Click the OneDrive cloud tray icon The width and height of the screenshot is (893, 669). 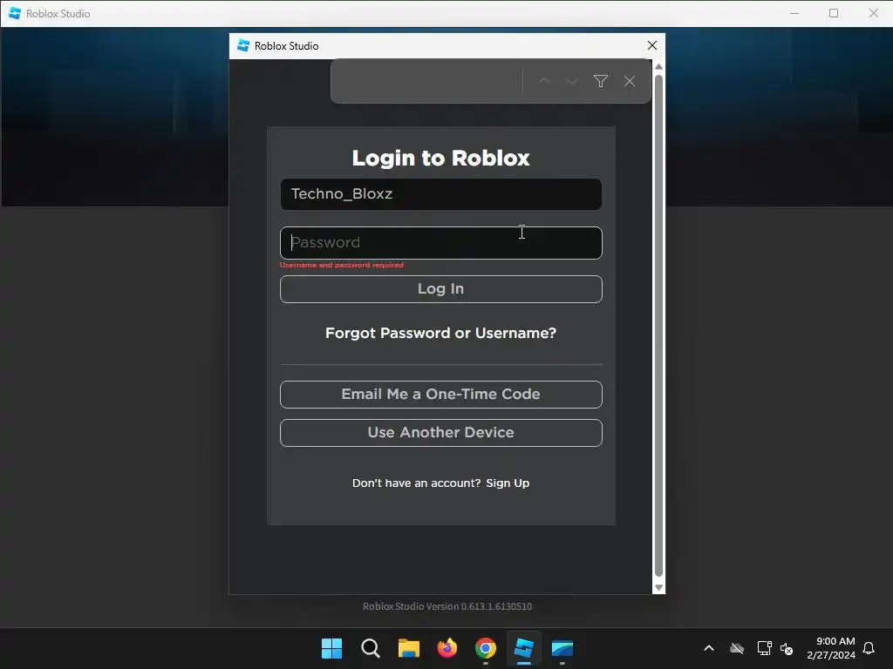tap(737, 648)
